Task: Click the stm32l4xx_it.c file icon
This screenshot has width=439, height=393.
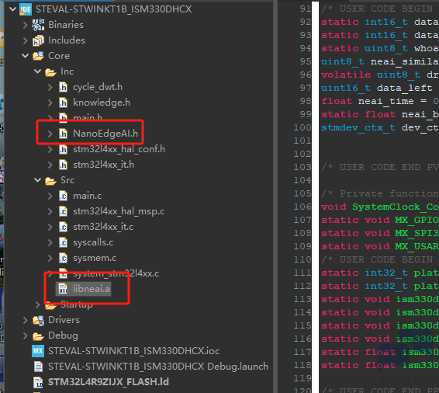Action: [x=64, y=227]
